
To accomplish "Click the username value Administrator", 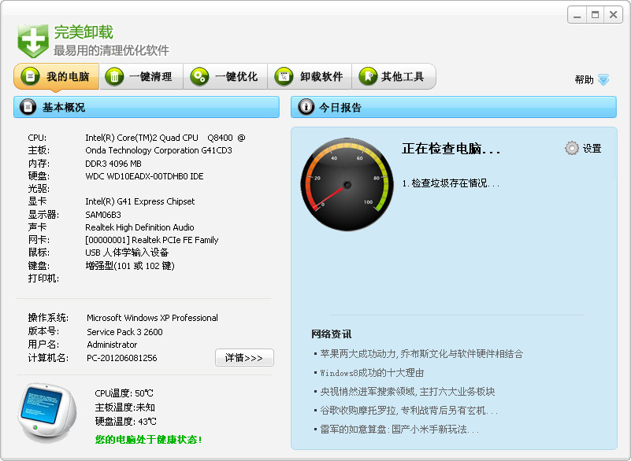I will pyautogui.click(x=113, y=345).
